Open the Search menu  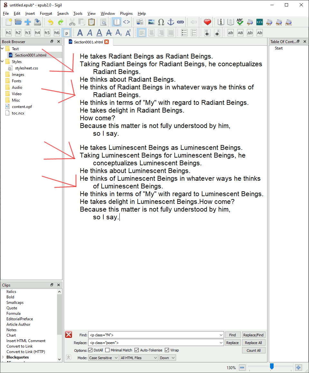click(63, 14)
